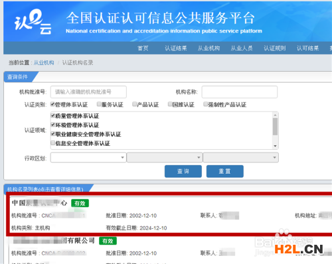332x264 pixels.
Task: Open the 从业机构 navigation item
Action: tap(208, 48)
